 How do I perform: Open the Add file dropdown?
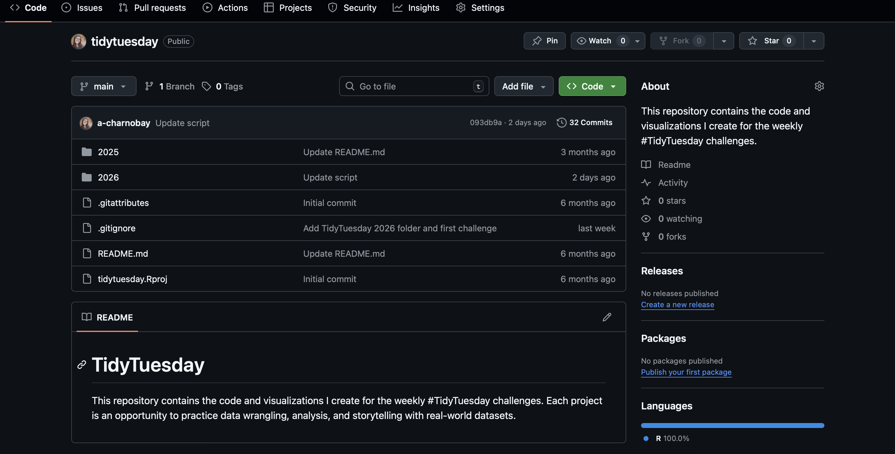coord(523,86)
